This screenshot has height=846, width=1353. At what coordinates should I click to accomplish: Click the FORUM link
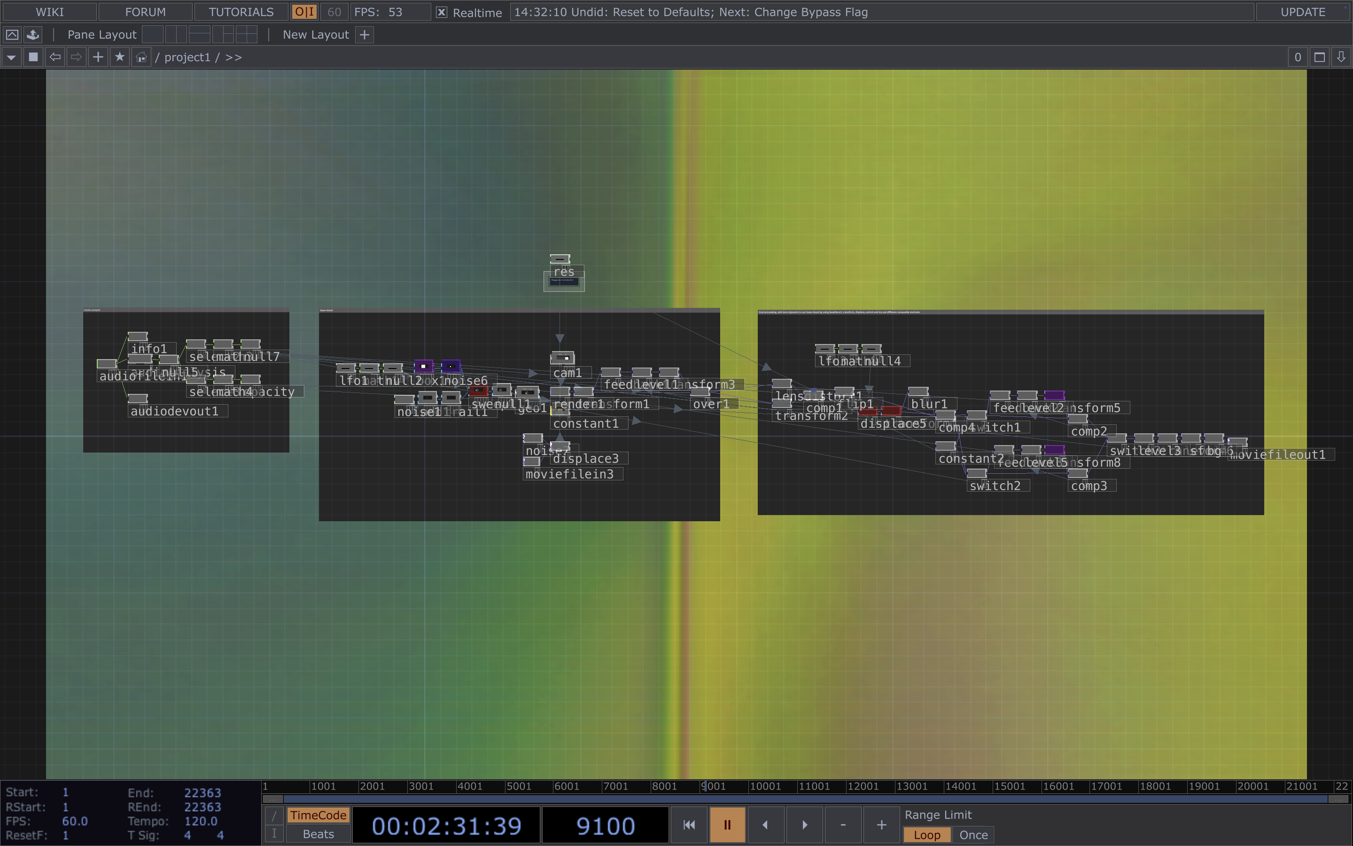click(x=145, y=12)
